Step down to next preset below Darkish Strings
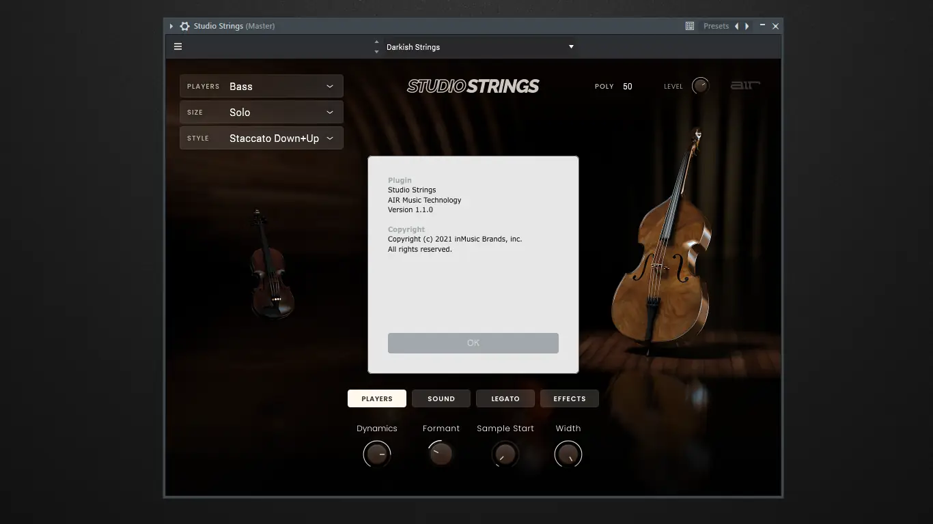The height and width of the screenshot is (524, 933). 376,52
